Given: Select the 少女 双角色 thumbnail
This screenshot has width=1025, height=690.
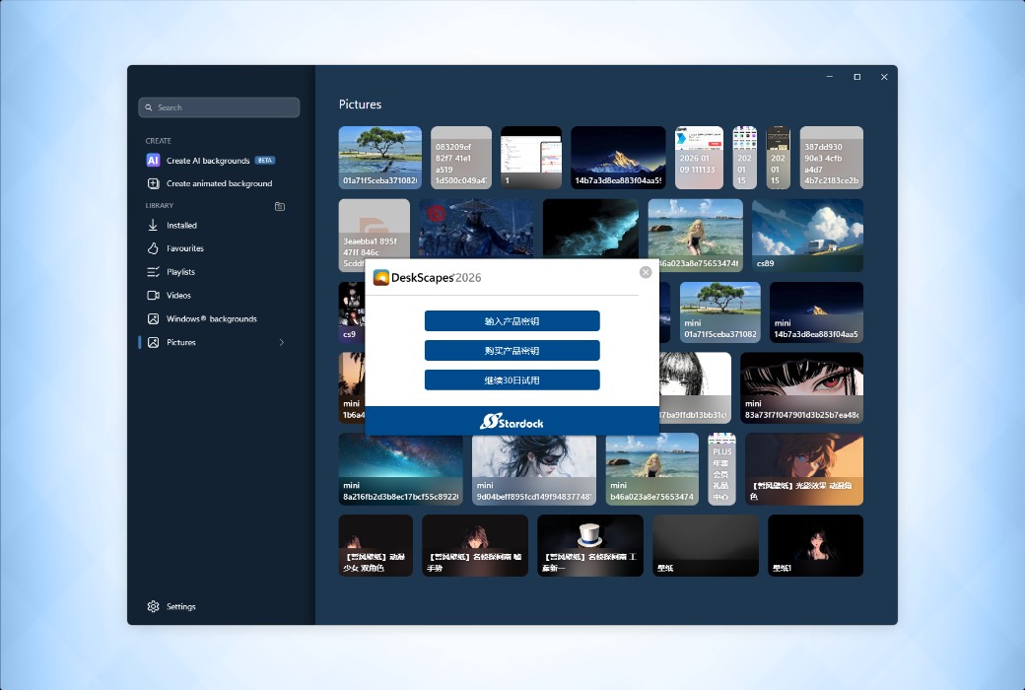Looking at the screenshot, I should click(x=376, y=545).
